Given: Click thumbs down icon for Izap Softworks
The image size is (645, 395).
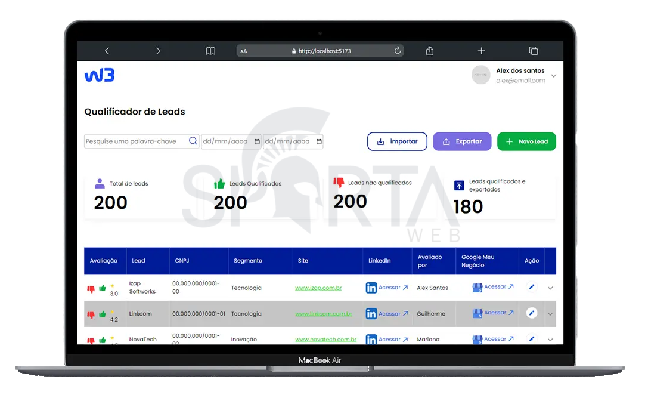Looking at the screenshot, I should click(x=91, y=289).
